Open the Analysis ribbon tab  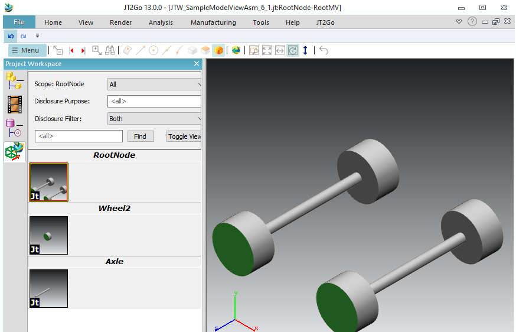coord(161,22)
